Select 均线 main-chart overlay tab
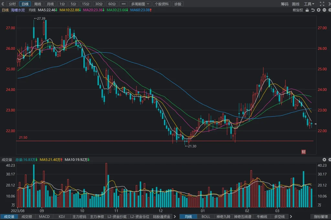 [x=188, y=217]
